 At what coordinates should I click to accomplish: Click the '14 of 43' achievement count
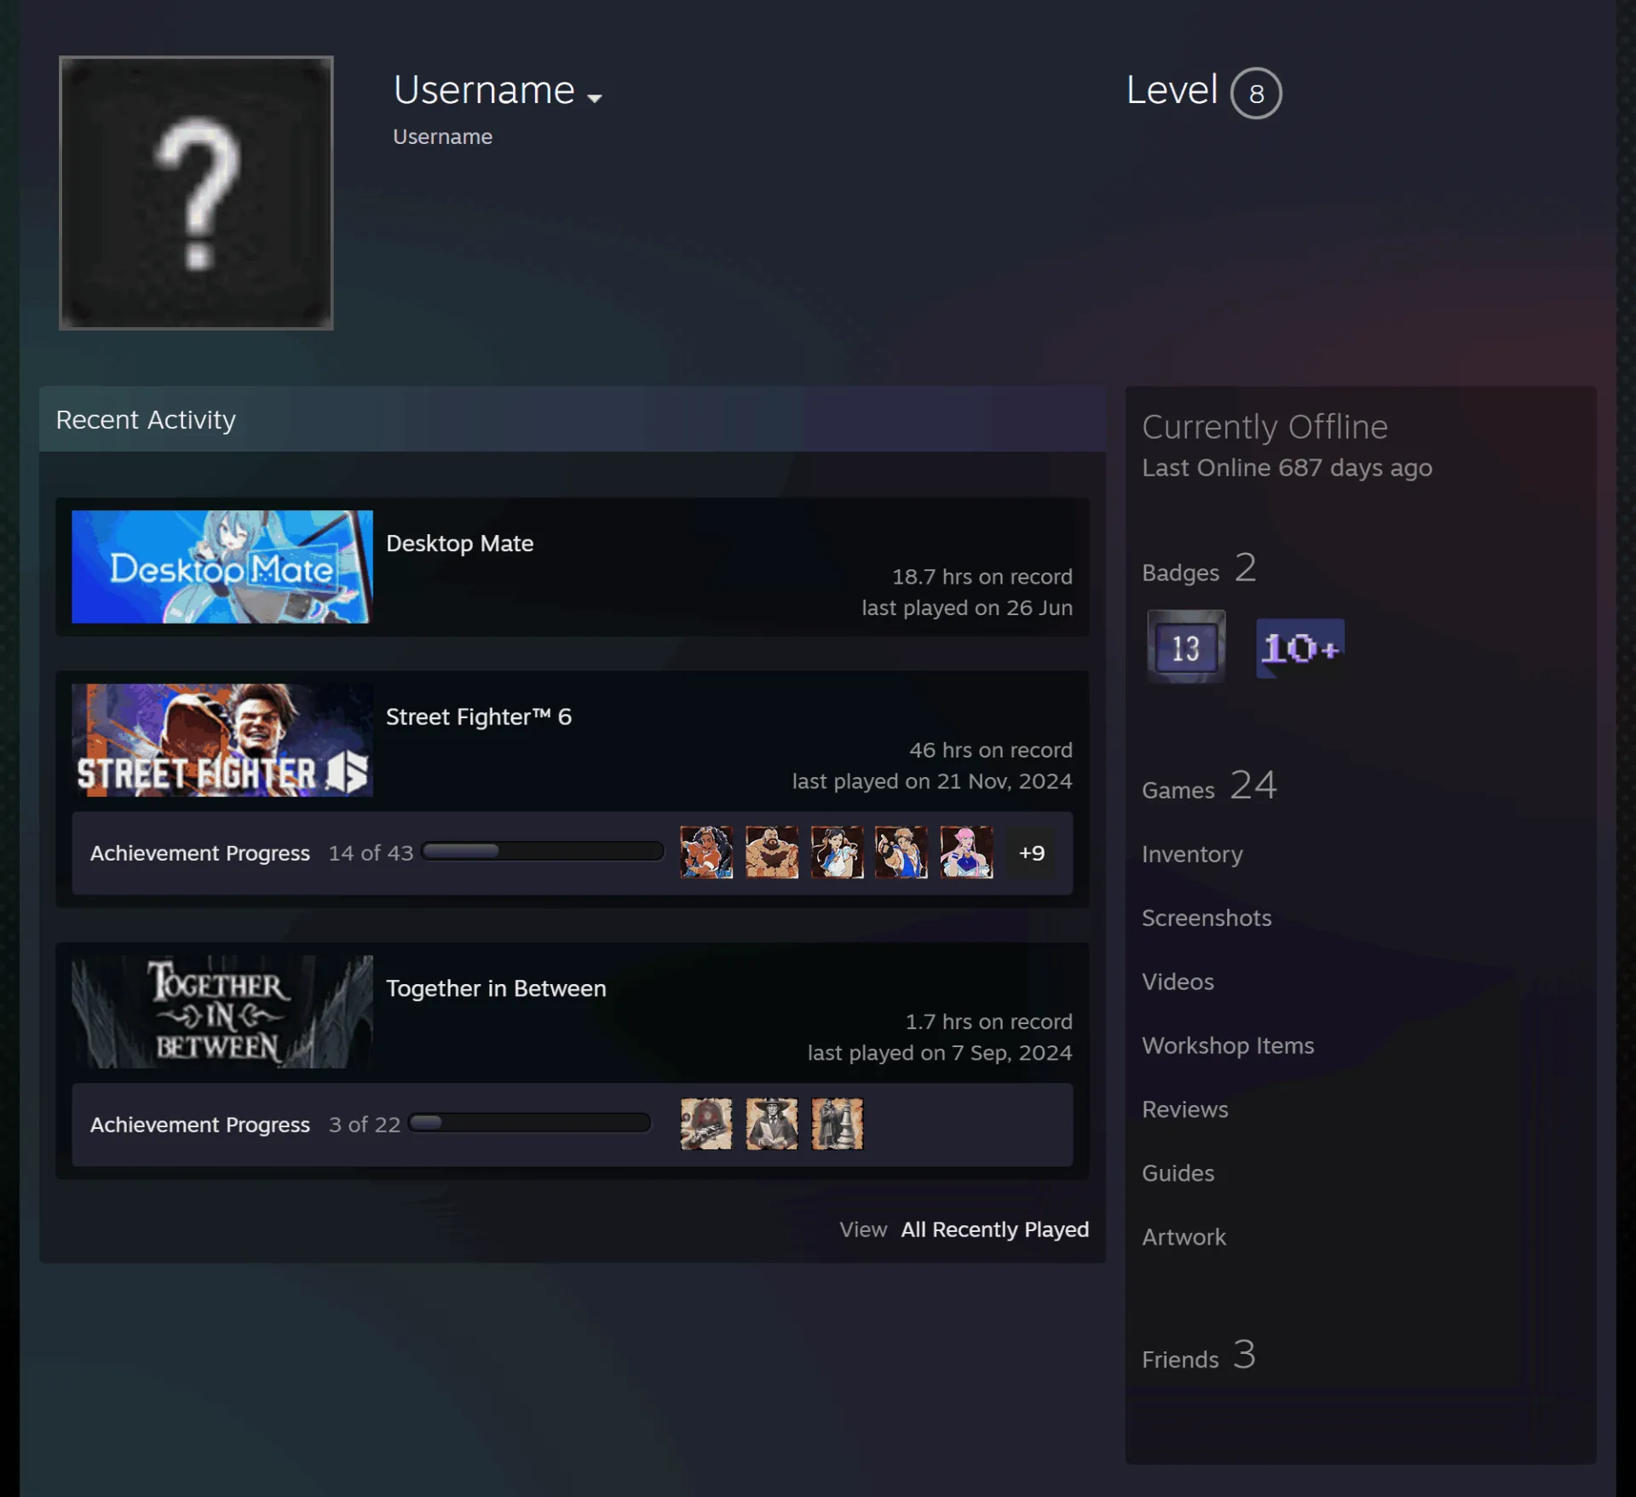pos(371,853)
